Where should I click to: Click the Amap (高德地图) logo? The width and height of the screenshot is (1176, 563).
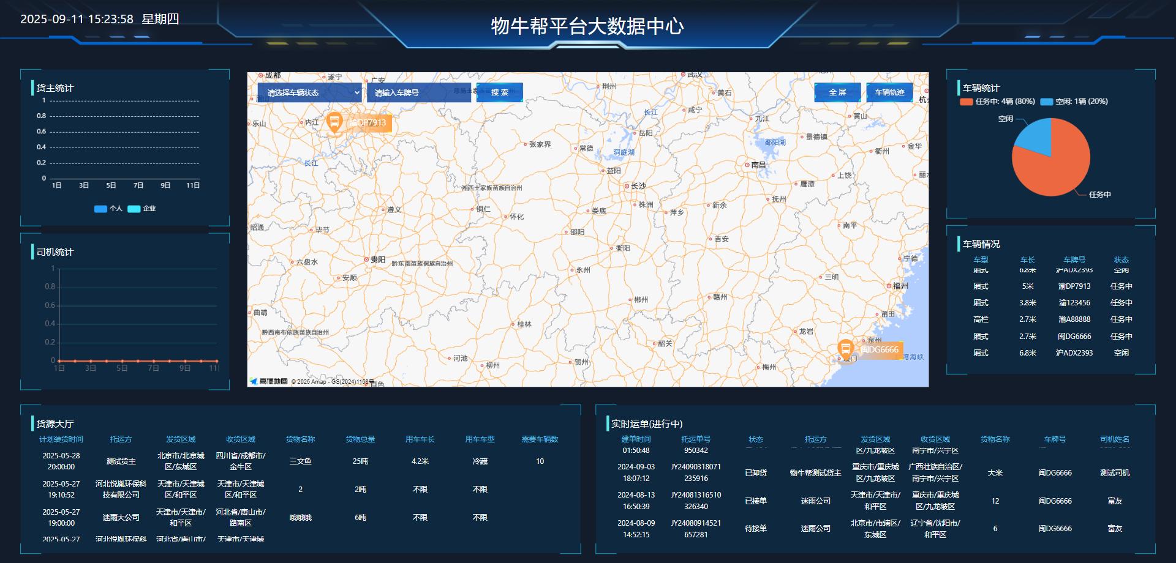(x=269, y=381)
